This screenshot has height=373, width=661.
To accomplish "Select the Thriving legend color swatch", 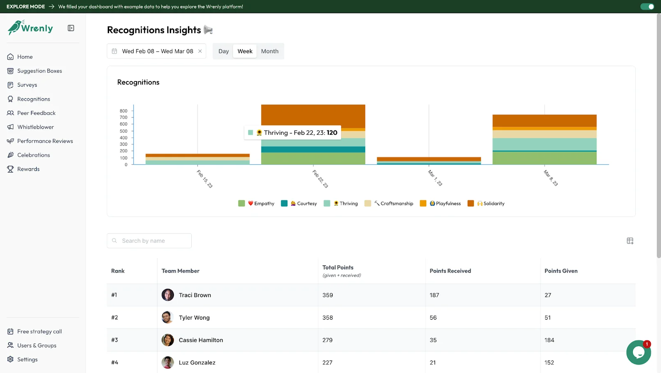I will pyautogui.click(x=327, y=203).
